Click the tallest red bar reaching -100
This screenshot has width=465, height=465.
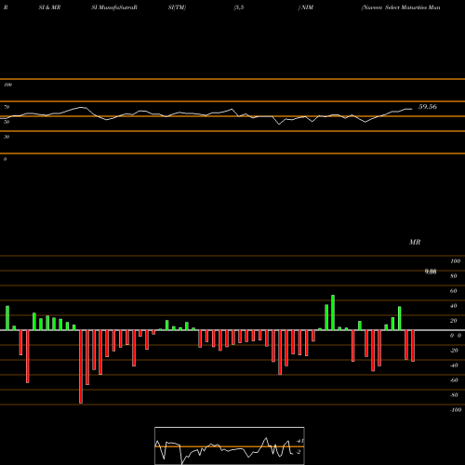click(x=81, y=366)
